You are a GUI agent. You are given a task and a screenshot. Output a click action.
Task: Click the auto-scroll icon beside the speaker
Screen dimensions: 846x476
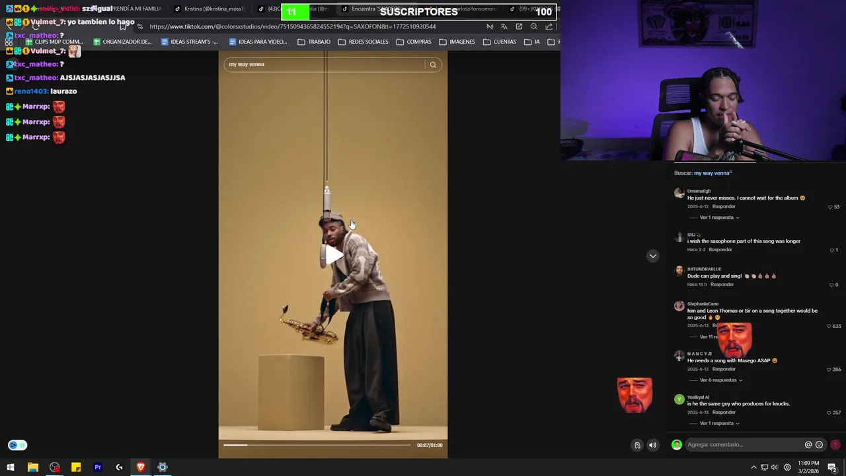tap(637, 445)
